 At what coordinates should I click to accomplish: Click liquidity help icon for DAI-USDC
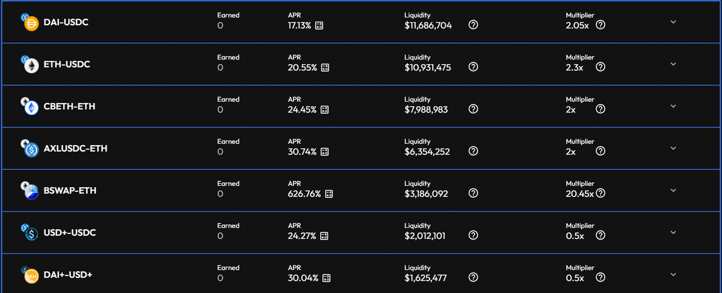(473, 25)
